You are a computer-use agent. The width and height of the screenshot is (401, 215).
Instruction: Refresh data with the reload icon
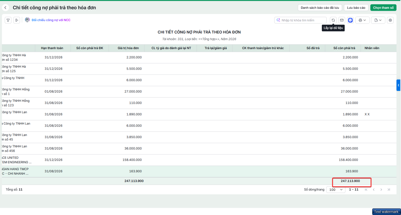(333, 20)
